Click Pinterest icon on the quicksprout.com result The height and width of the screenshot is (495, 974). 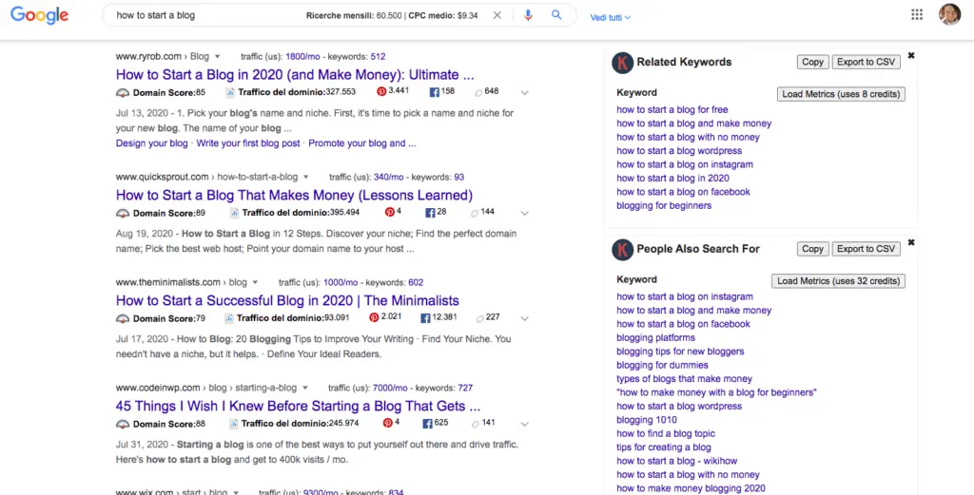tap(389, 212)
